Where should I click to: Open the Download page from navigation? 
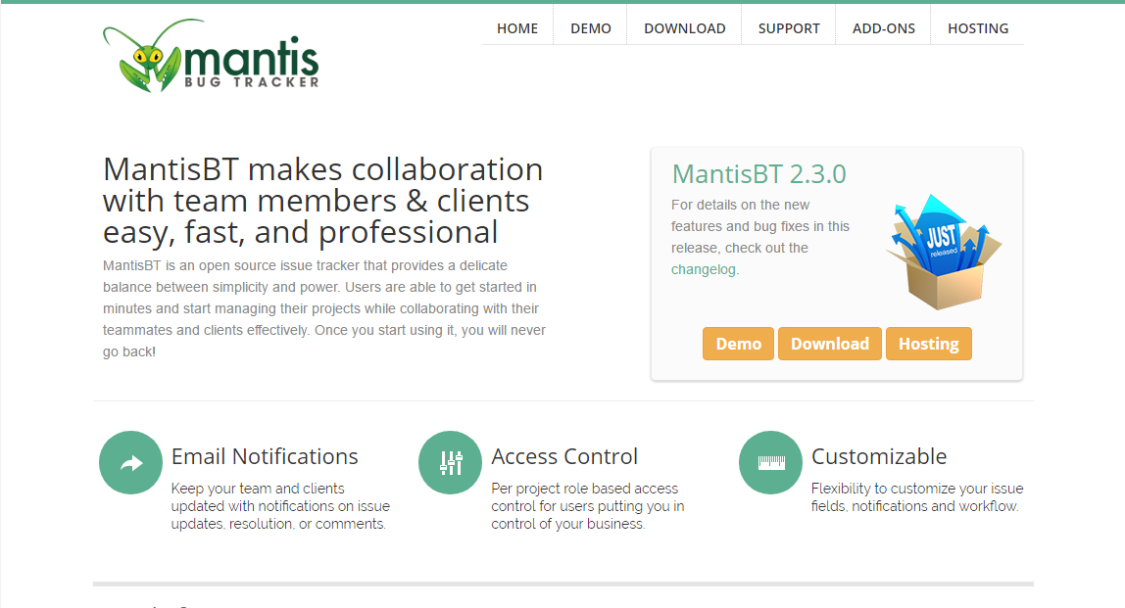(x=685, y=28)
